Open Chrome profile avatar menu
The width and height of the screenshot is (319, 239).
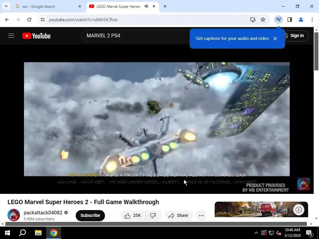click(301, 20)
